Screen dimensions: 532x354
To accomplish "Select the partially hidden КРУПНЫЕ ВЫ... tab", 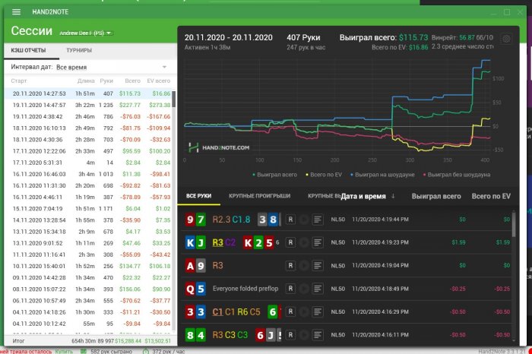I will [324, 196].
